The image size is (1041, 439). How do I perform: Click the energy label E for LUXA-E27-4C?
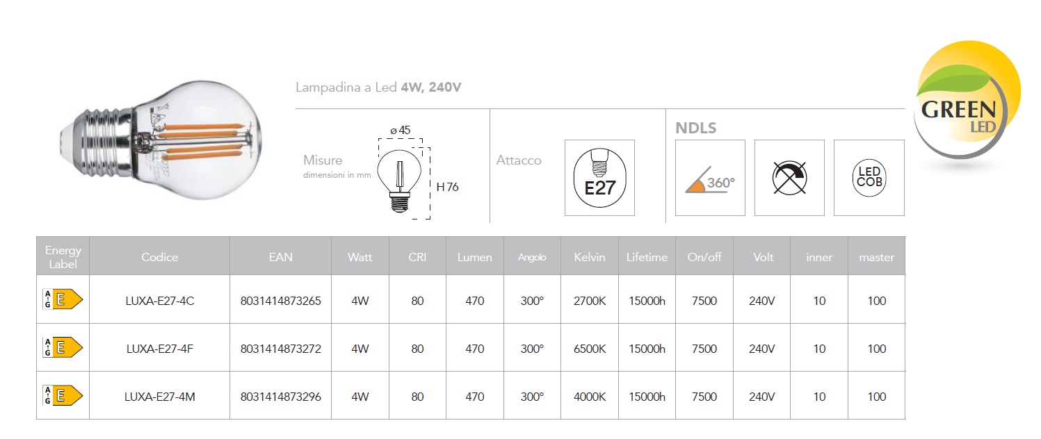pos(63,299)
